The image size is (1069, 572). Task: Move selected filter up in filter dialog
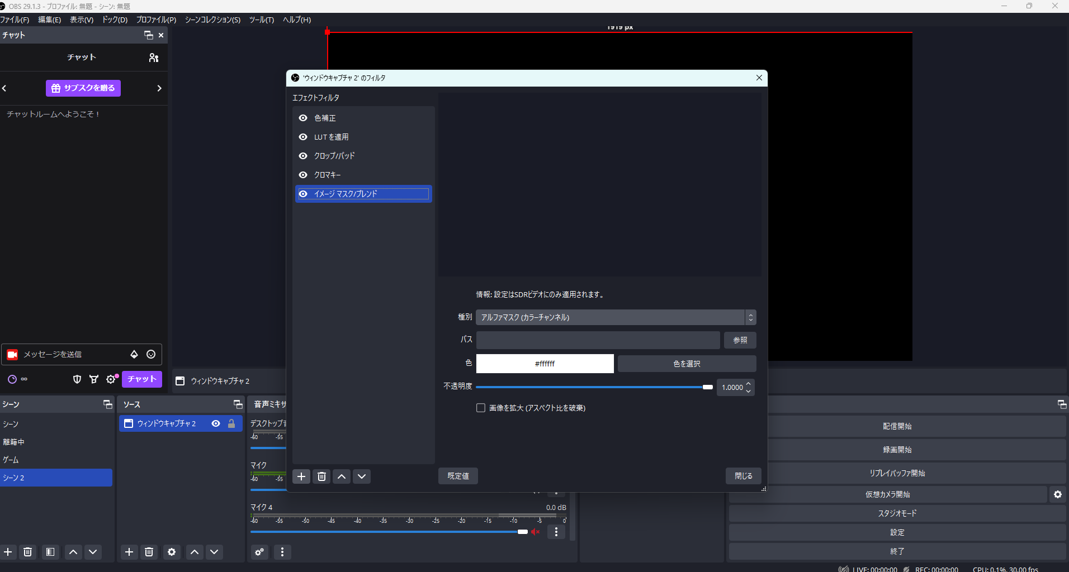pyautogui.click(x=342, y=476)
